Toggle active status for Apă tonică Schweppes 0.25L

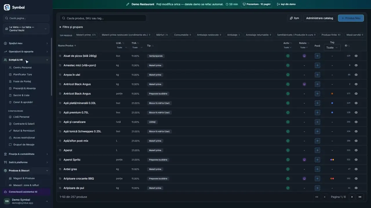(288, 131)
